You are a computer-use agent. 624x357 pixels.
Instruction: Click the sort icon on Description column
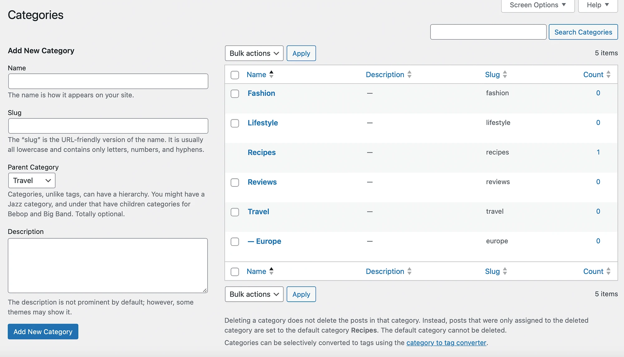point(409,74)
